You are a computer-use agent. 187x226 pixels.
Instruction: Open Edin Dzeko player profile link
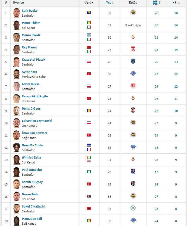pos(30,11)
